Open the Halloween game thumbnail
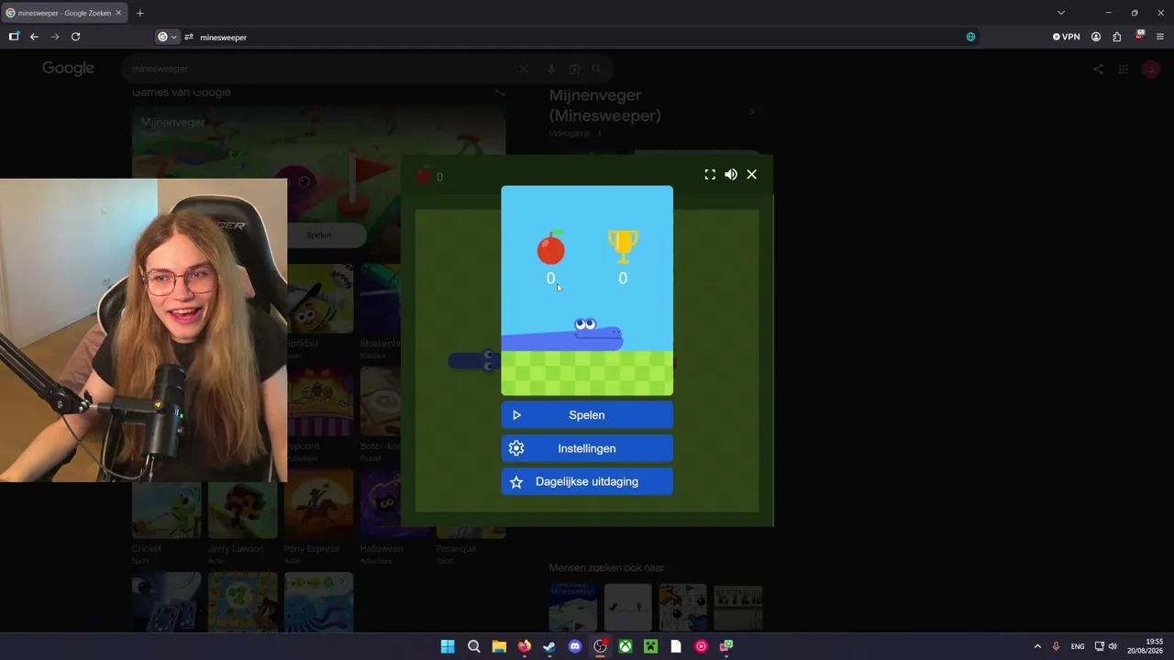Viewport: 1174px width, 660px height. pyautogui.click(x=381, y=504)
